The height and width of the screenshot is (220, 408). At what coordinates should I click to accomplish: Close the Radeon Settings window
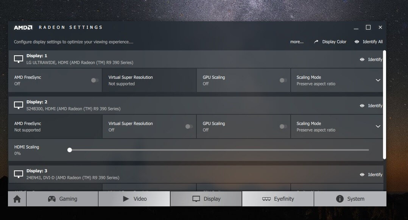[380, 27]
